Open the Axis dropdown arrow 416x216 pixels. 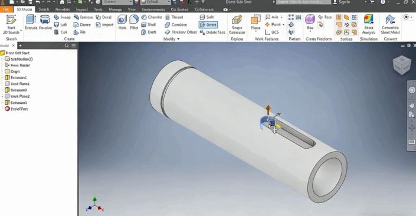[x=281, y=17]
